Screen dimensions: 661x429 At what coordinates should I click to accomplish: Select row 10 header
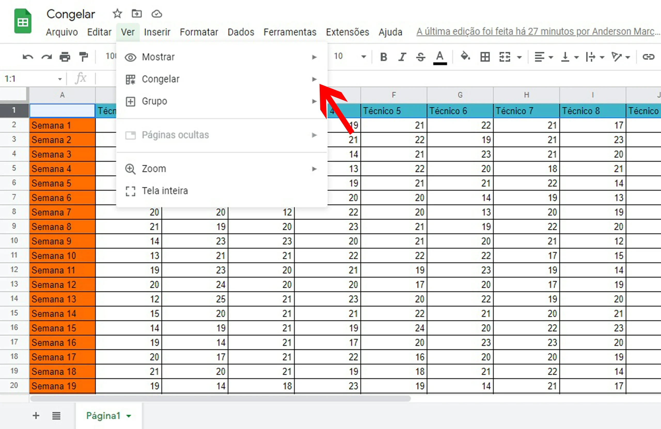point(14,241)
